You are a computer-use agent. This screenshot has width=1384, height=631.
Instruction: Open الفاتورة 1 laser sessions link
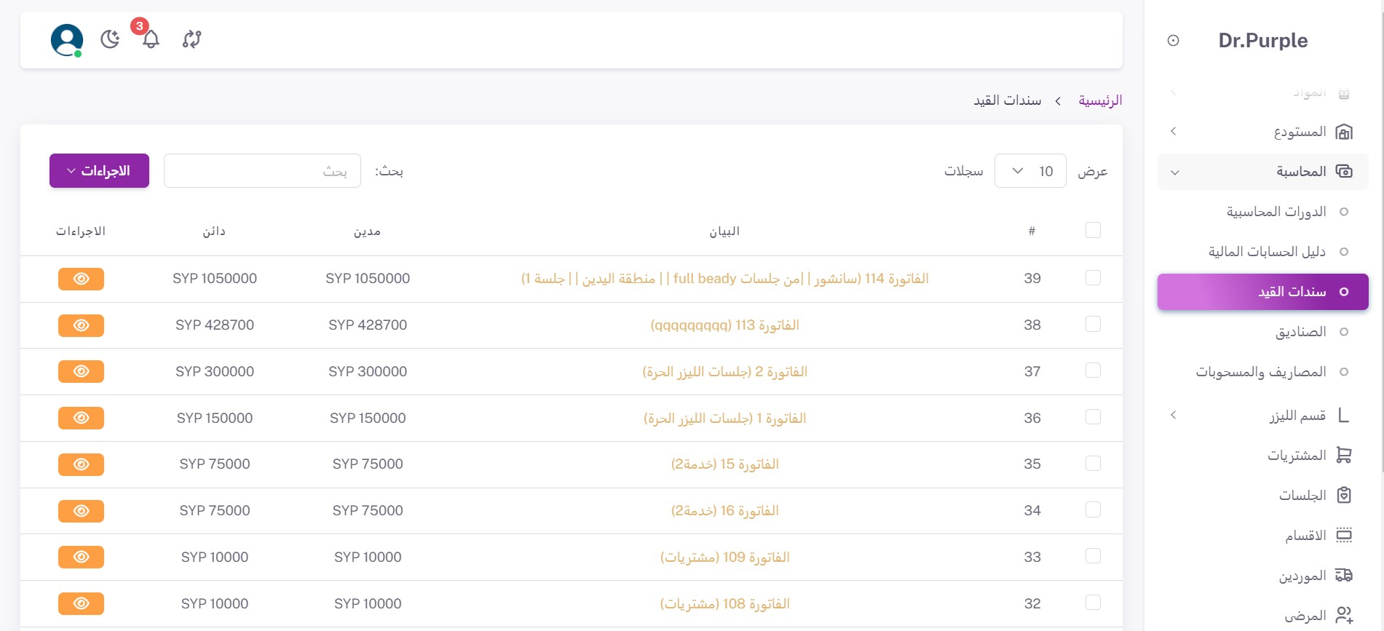pos(724,418)
